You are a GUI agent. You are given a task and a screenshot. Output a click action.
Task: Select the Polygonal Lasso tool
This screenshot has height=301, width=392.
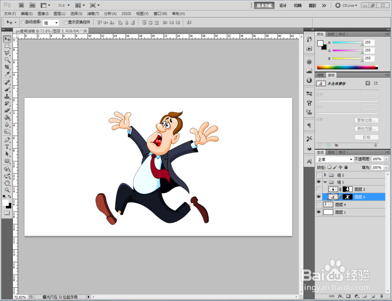coord(7,53)
